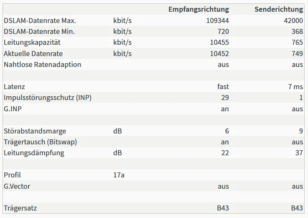Click the 109344 download max value

[217, 21]
